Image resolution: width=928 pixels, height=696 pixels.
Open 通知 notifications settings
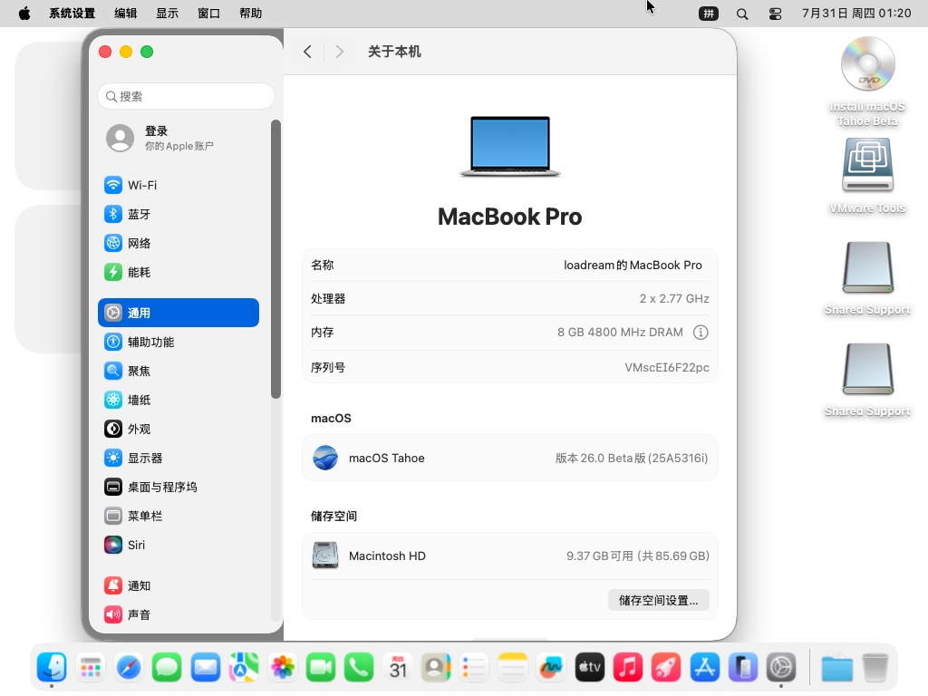coord(179,586)
